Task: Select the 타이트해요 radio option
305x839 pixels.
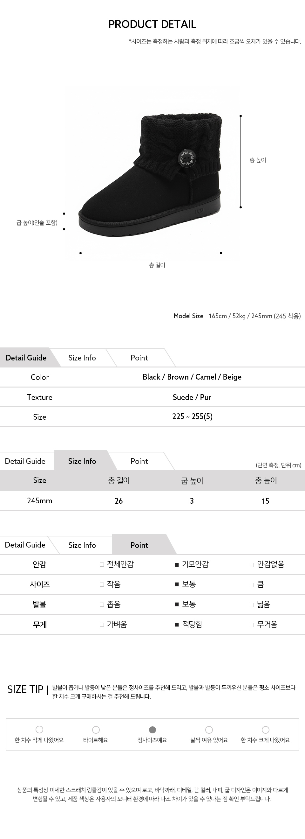Action: coord(96,730)
